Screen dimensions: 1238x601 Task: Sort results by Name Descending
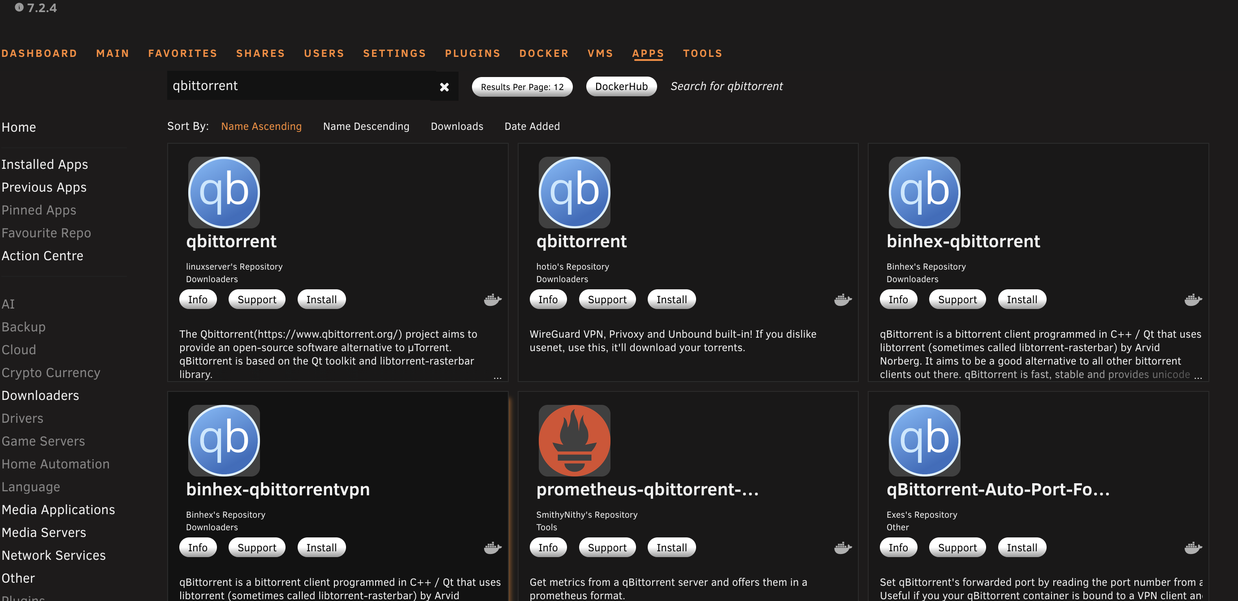366,126
